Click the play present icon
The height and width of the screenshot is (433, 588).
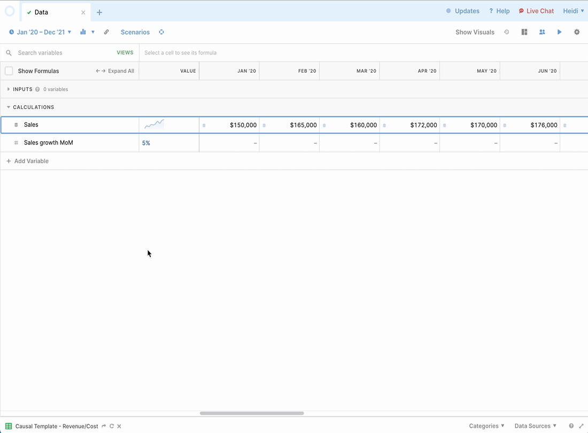coord(559,32)
